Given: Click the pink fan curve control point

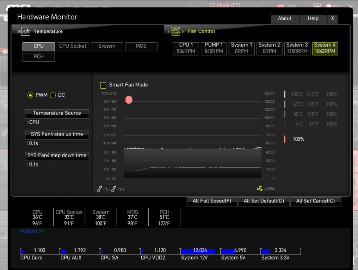Looking at the screenshot, I should pos(129,100).
